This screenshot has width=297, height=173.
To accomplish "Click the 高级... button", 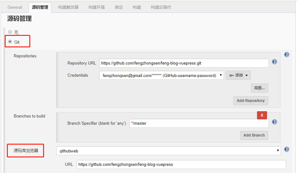I will [259, 88].
